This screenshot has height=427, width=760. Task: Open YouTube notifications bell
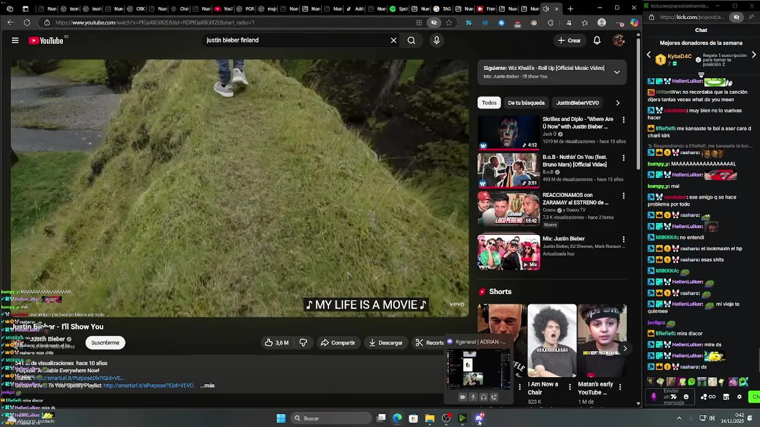(597, 40)
